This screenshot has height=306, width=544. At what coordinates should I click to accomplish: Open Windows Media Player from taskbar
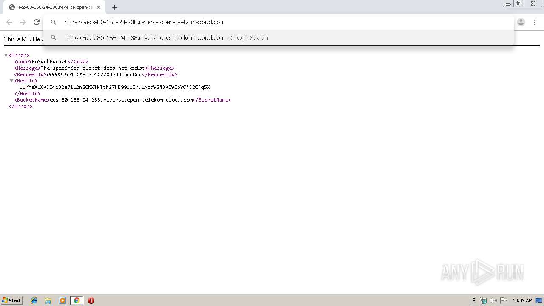[62, 300]
